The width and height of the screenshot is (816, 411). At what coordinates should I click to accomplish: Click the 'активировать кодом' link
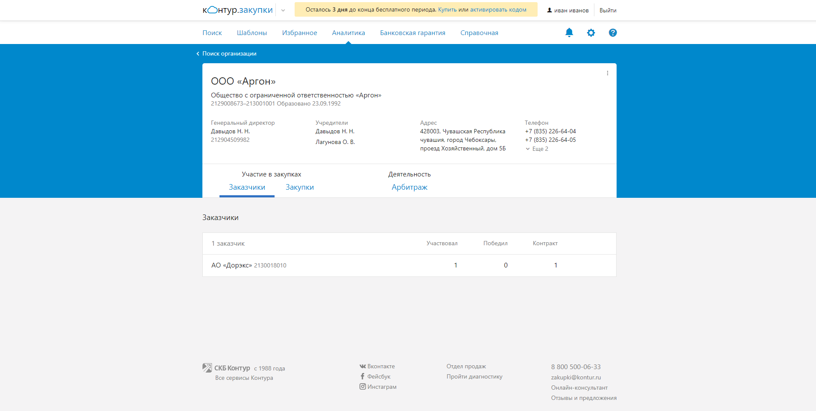(x=498, y=9)
